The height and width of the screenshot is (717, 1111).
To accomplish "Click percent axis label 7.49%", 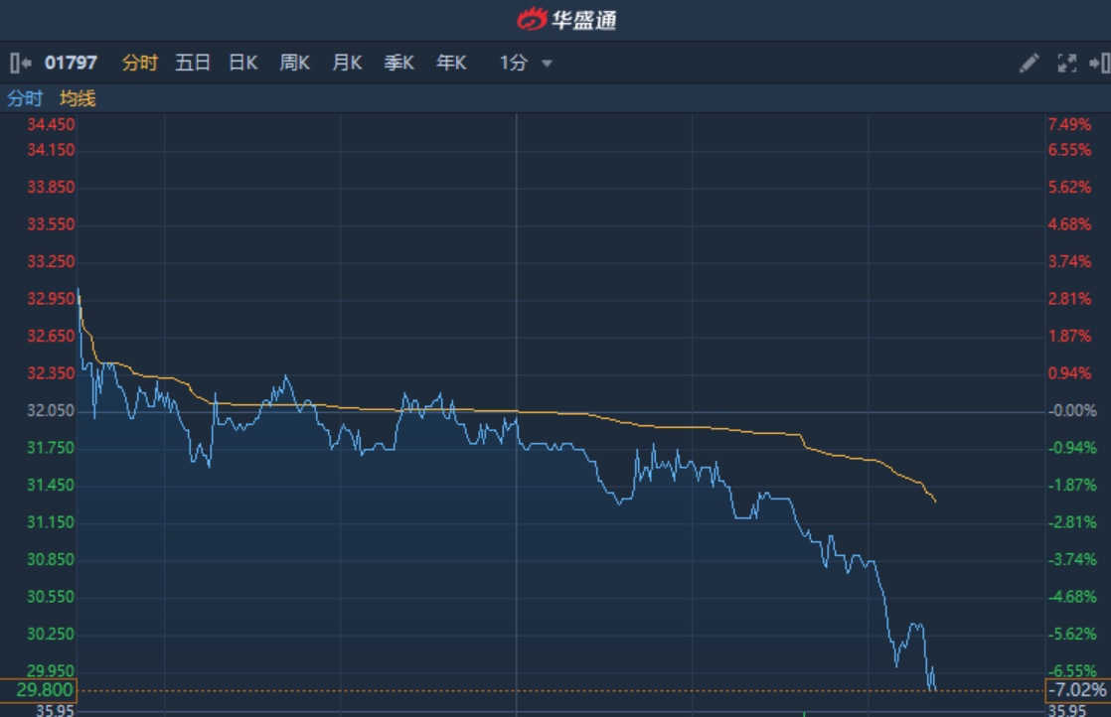I will click(x=1069, y=124).
